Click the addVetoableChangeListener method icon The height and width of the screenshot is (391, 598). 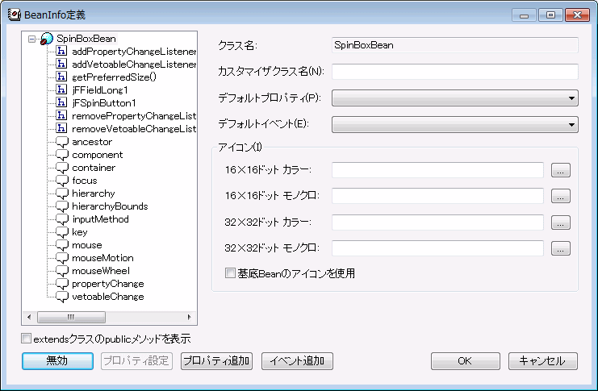pos(61,64)
